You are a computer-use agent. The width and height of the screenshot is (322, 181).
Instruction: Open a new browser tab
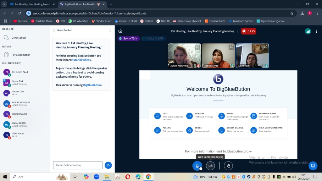click(x=111, y=4)
